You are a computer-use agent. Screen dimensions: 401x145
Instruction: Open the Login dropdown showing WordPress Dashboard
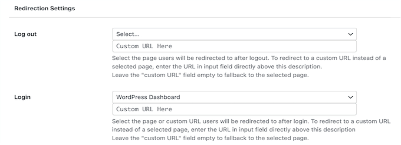click(234, 97)
